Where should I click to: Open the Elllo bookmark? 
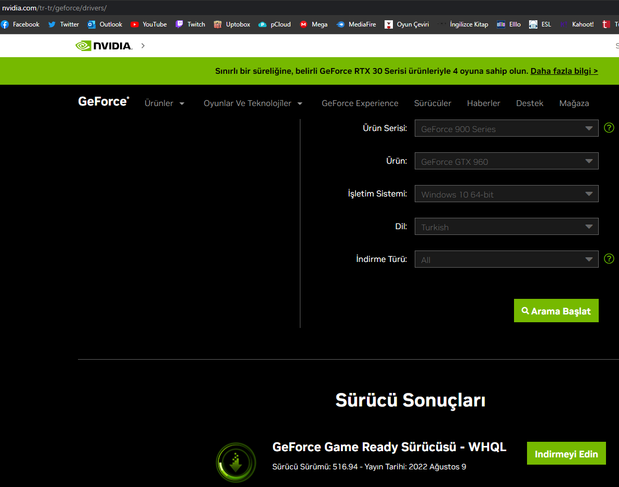[509, 24]
